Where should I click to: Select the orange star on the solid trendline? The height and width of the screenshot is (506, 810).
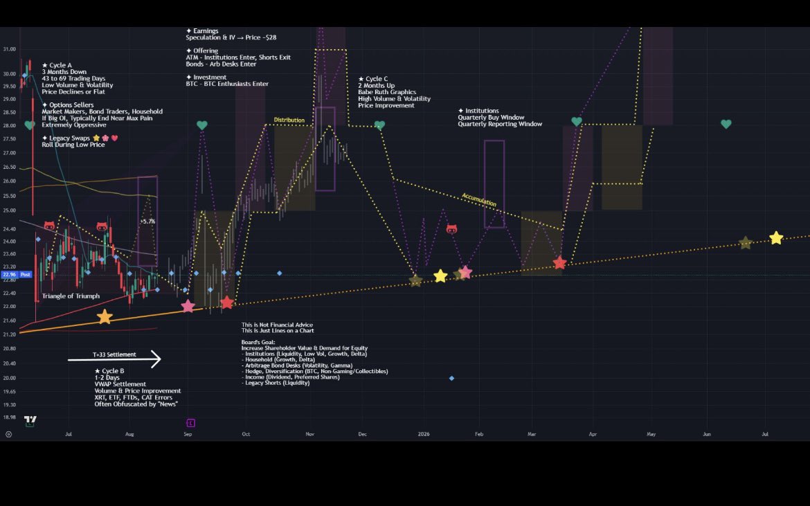pyautogui.click(x=105, y=316)
